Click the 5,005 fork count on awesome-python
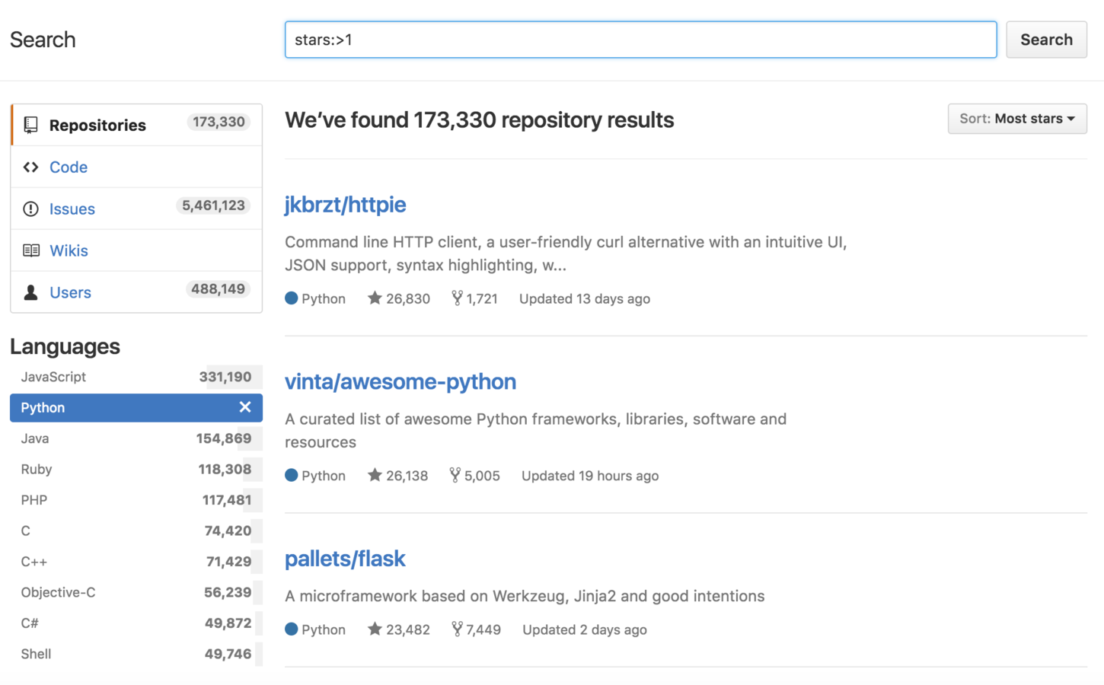Screen dimensions: 1104x685 coord(482,476)
